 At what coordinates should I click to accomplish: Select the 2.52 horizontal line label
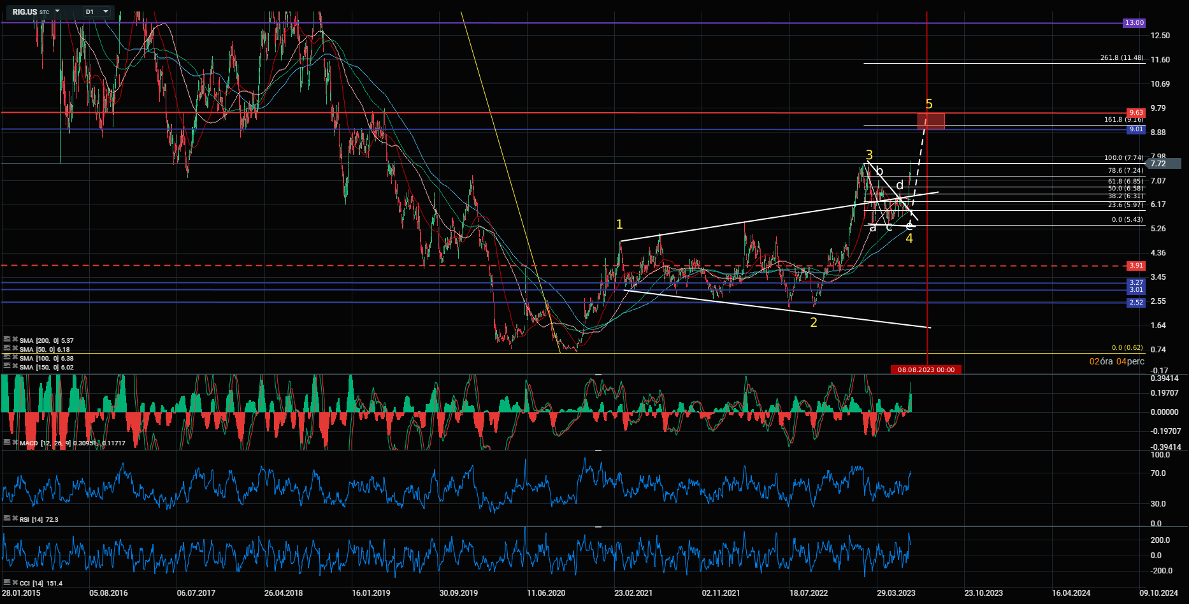pos(1136,303)
